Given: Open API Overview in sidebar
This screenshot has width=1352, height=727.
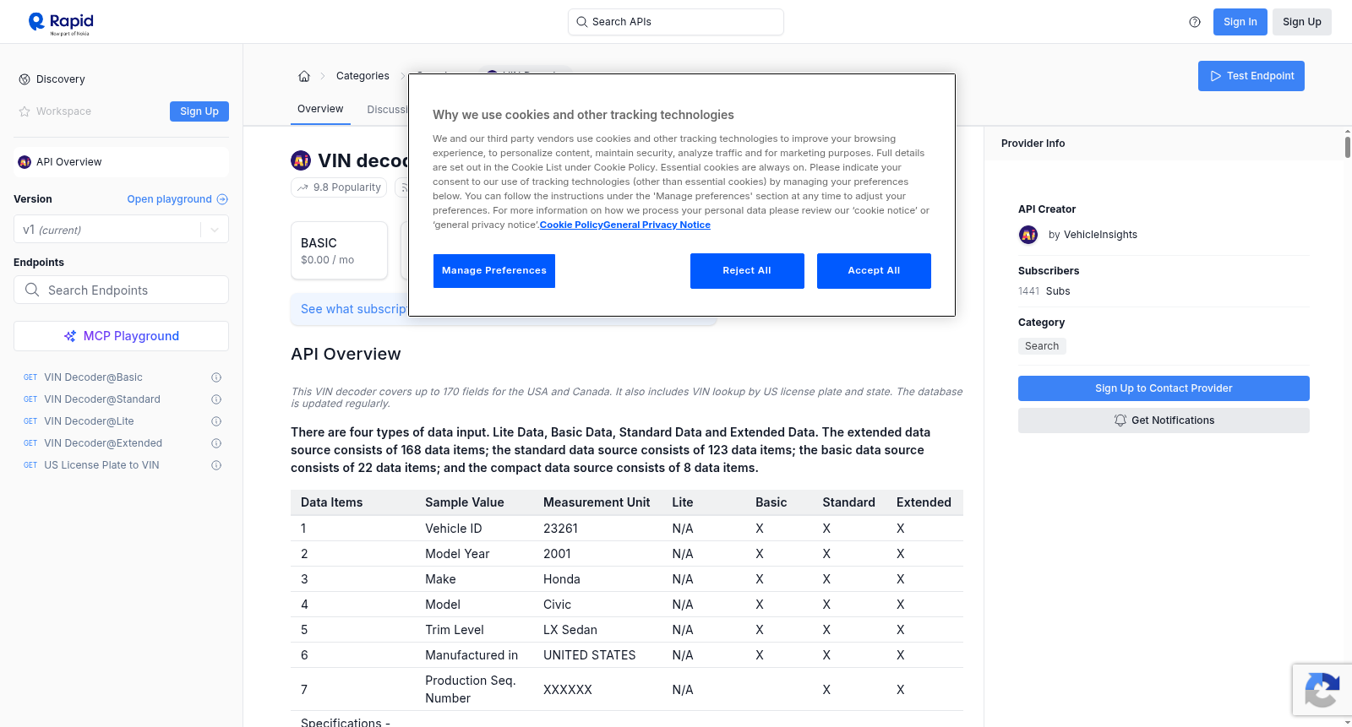Looking at the screenshot, I should point(121,162).
